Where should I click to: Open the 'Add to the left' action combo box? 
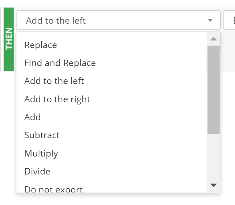(x=118, y=20)
